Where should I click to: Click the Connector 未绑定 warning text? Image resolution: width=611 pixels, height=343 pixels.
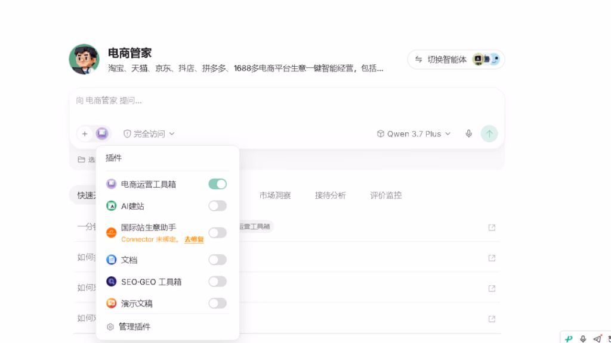coord(150,239)
